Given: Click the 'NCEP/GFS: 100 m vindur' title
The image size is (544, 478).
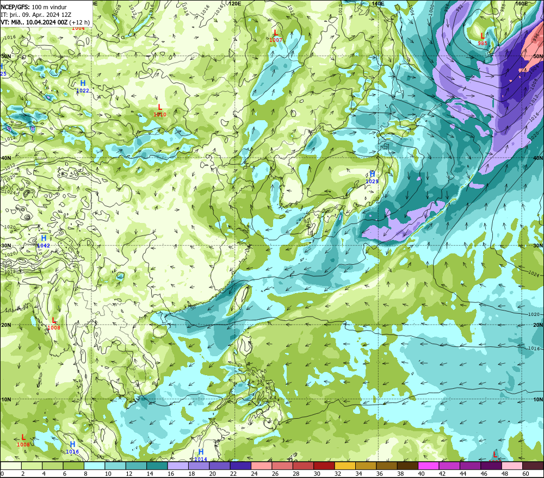Looking at the screenshot, I should coord(34,7).
